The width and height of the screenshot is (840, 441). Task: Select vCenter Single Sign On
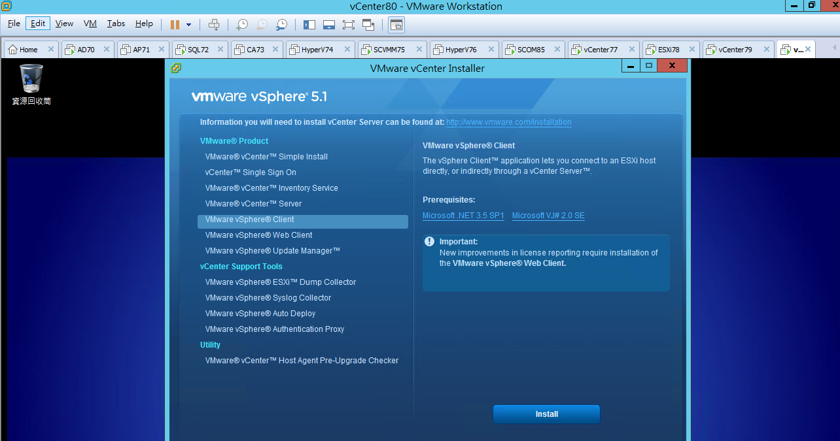click(x=251, y=172)
